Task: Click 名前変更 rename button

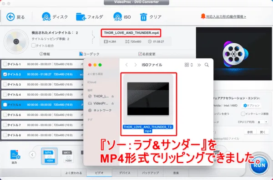Action: [x=147, y=54]
